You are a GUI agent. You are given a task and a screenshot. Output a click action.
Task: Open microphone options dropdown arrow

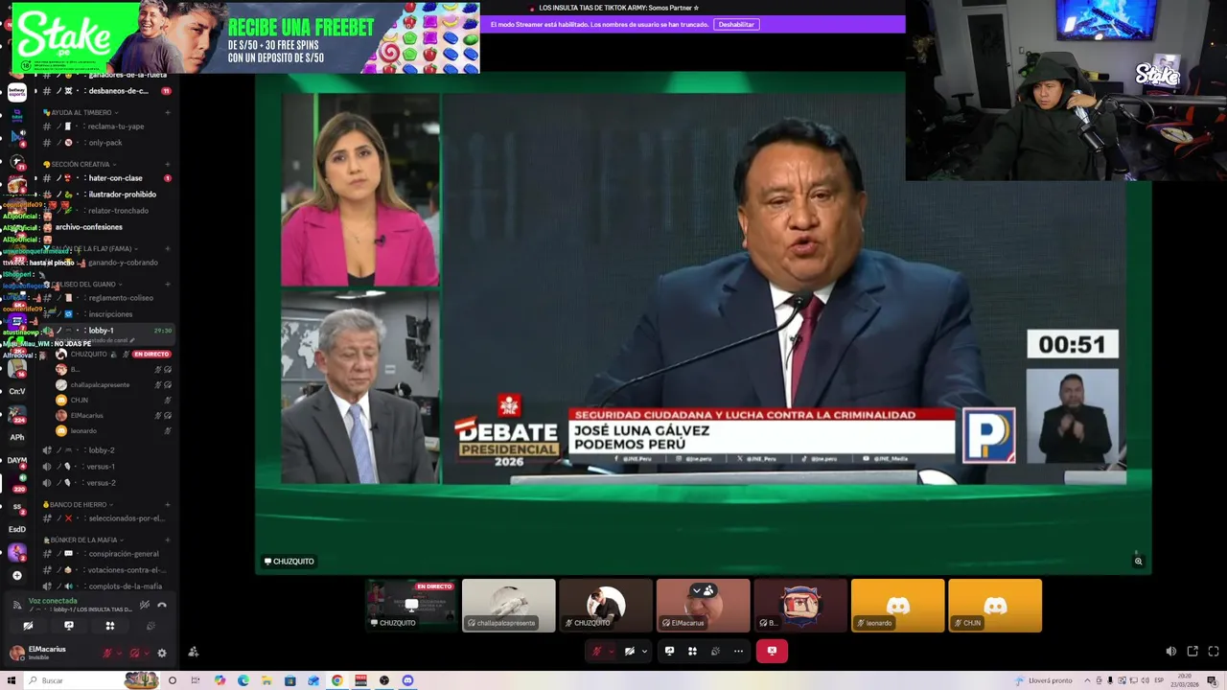[611, 651]
